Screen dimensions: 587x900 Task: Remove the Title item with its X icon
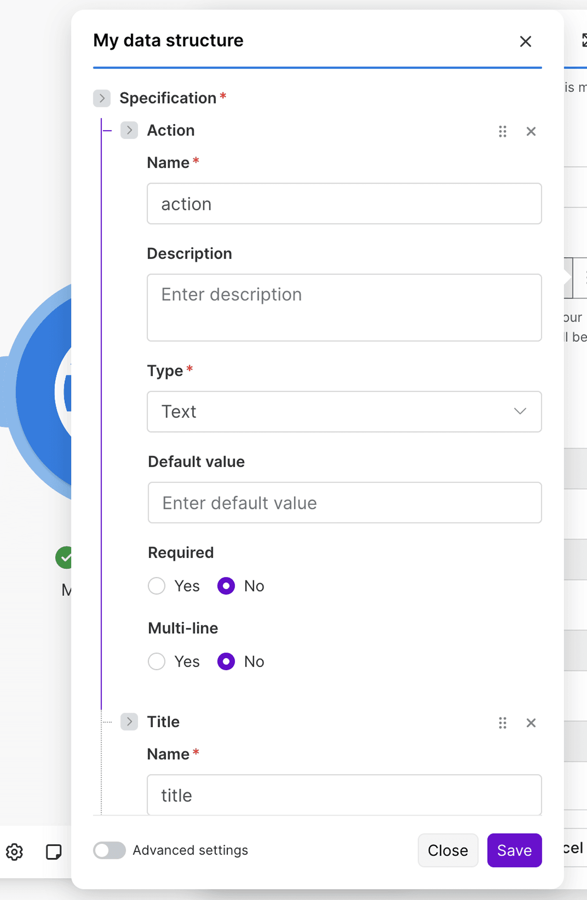[x=531, y=723]
